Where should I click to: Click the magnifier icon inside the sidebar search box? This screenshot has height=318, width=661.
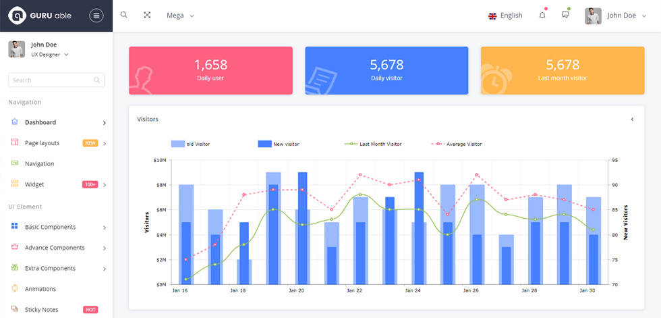tap(96, 80)
